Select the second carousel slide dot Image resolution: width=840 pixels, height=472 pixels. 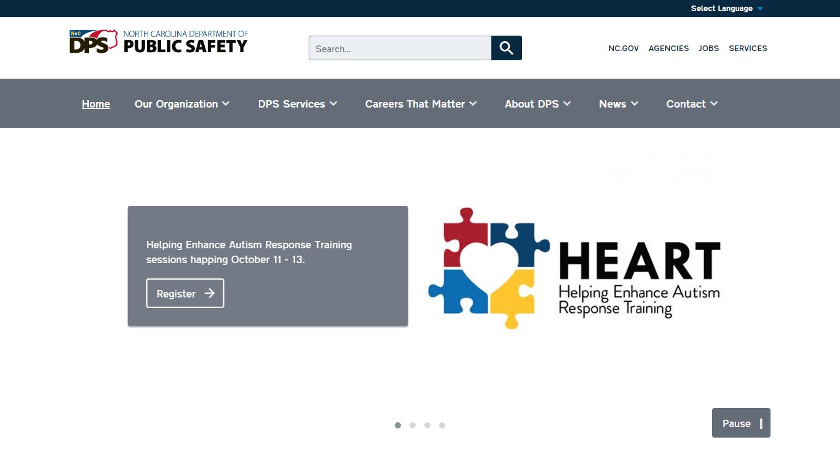413,425
